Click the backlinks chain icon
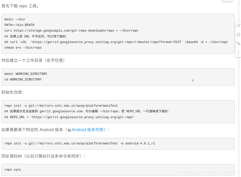Viewport: 241px width, 177px height. 238,44
